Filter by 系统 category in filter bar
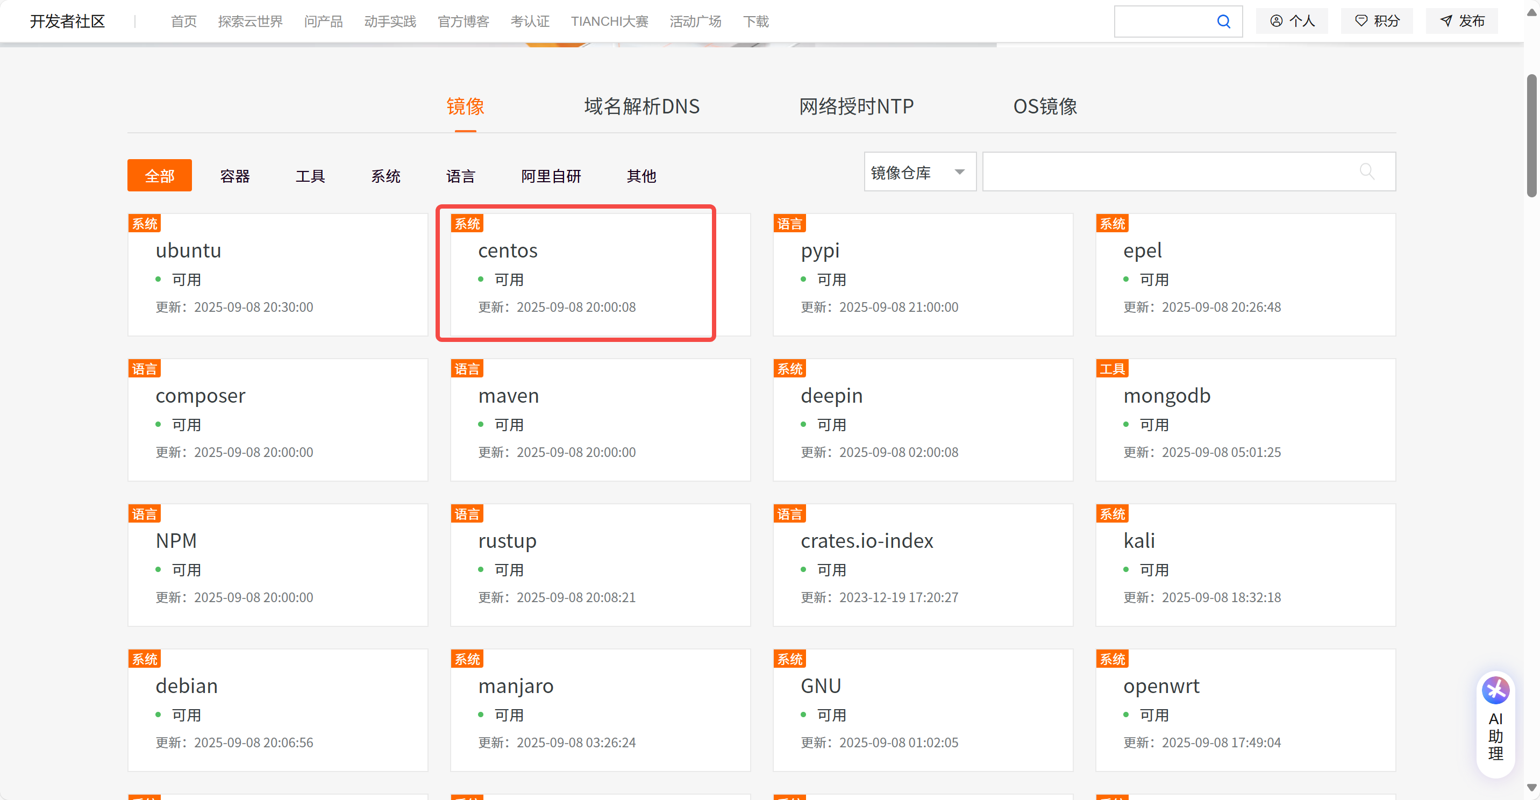The height and width of the screenshot is (800, 1540). coord(386,176)
